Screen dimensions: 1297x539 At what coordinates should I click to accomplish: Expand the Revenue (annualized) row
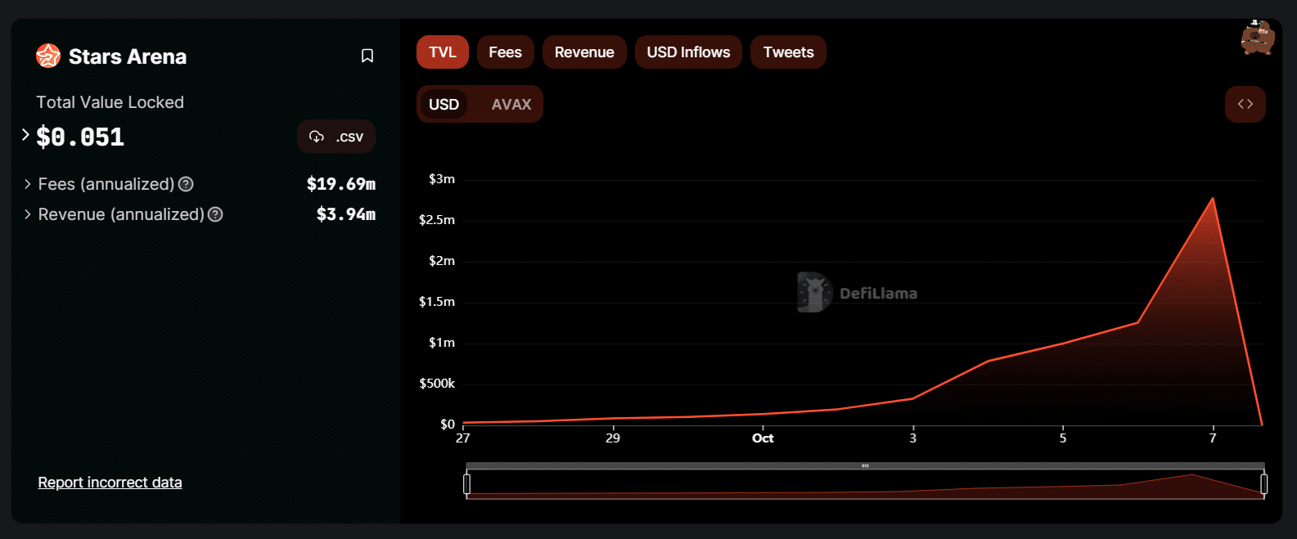click(28, 214)
